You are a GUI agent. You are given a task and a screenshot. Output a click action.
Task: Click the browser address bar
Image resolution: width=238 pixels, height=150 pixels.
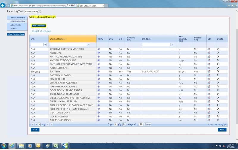[40, 5]
